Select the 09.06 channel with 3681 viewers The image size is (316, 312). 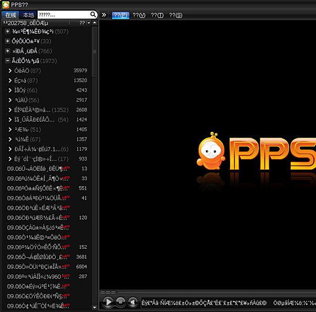47,257
